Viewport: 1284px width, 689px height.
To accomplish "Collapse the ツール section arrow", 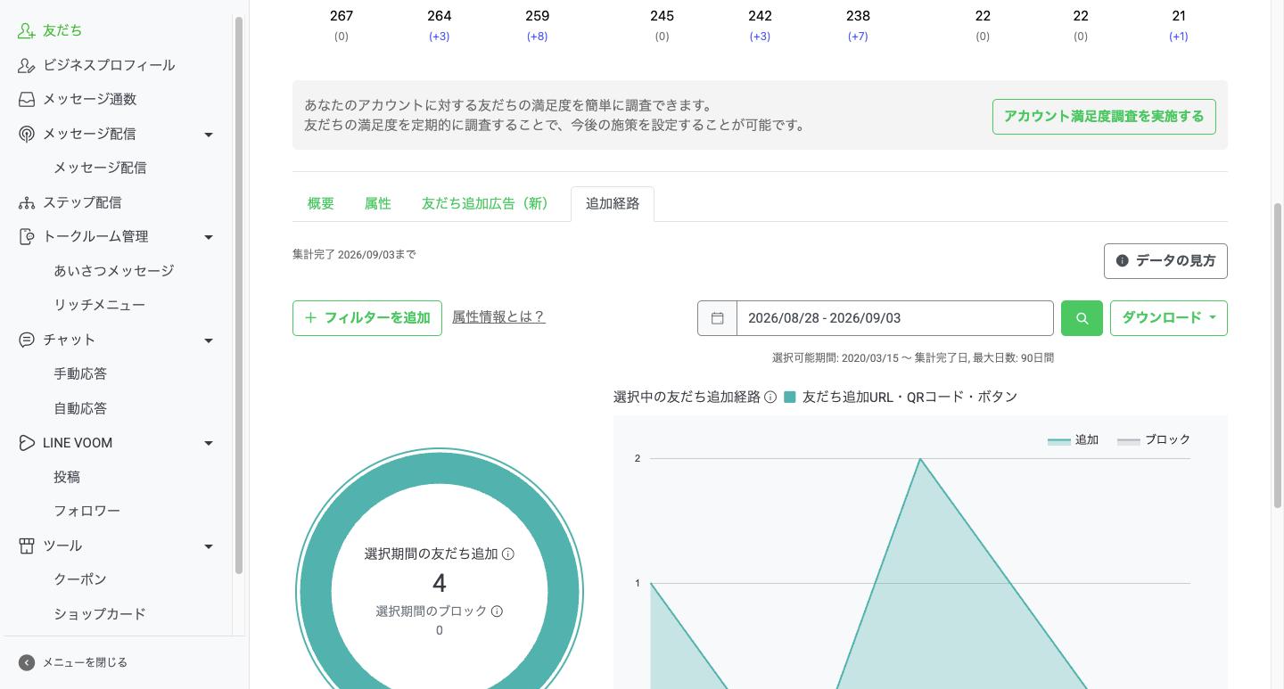I will (x=209, y=546).
